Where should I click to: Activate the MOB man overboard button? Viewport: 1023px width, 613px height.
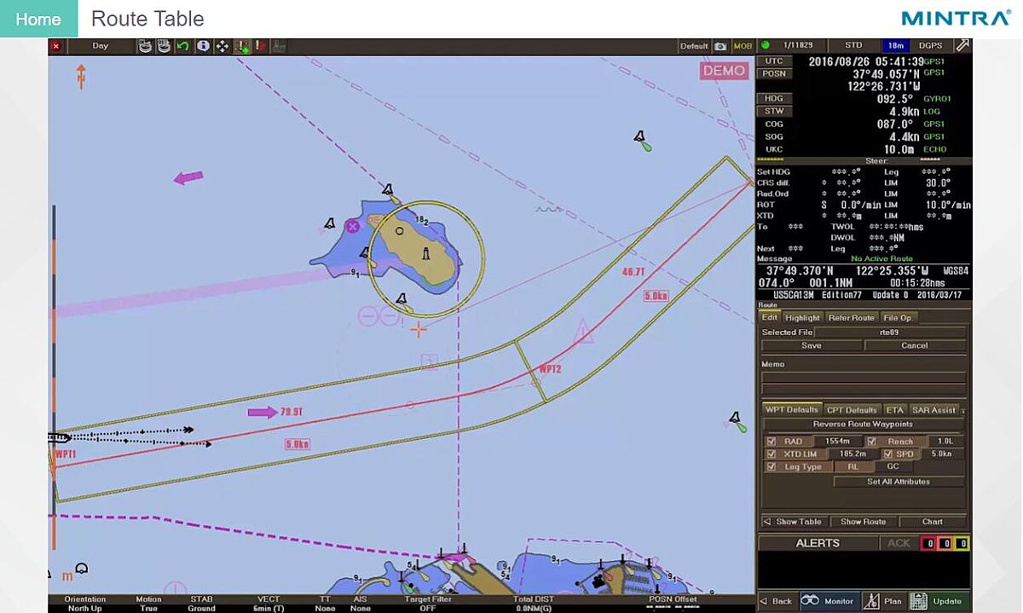(743, 46)
